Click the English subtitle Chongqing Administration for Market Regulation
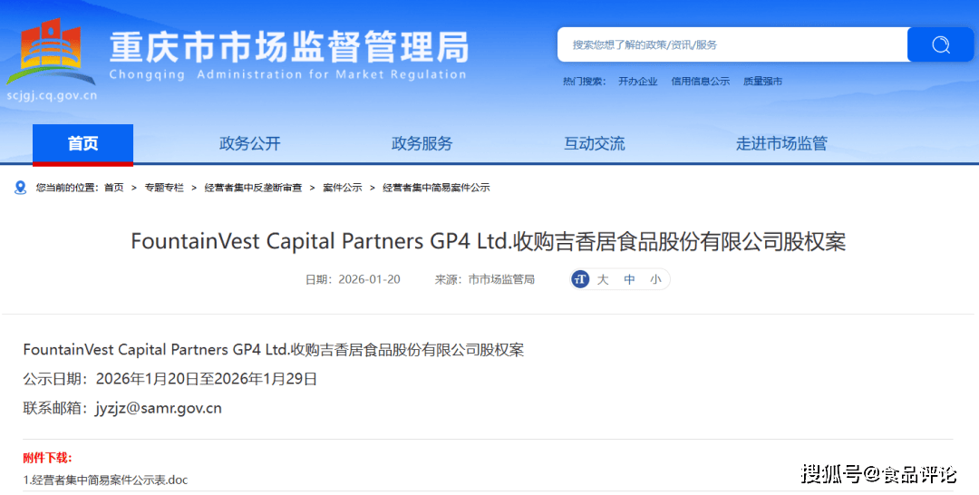The image size is (979, 495). (288, 74)
